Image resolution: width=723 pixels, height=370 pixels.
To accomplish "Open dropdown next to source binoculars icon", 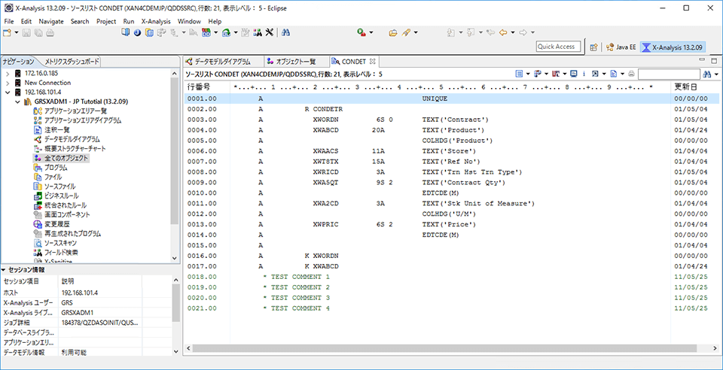I will [x=716, y=74].
